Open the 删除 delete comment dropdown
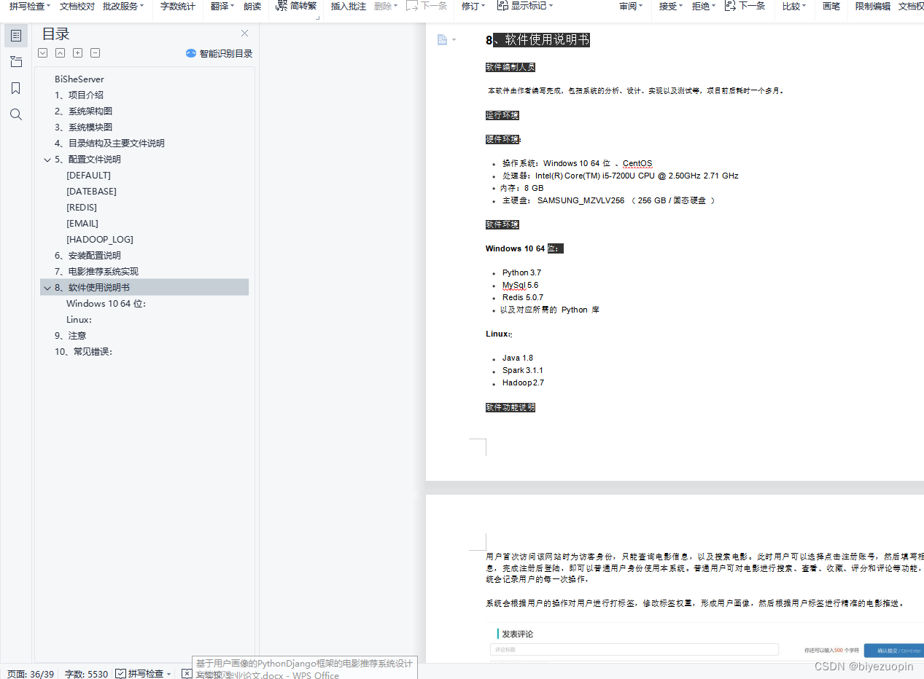 (386, 6)
